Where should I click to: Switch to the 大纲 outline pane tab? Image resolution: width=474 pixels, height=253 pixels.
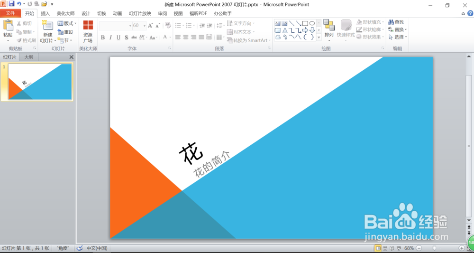click(x=29, y=57)
